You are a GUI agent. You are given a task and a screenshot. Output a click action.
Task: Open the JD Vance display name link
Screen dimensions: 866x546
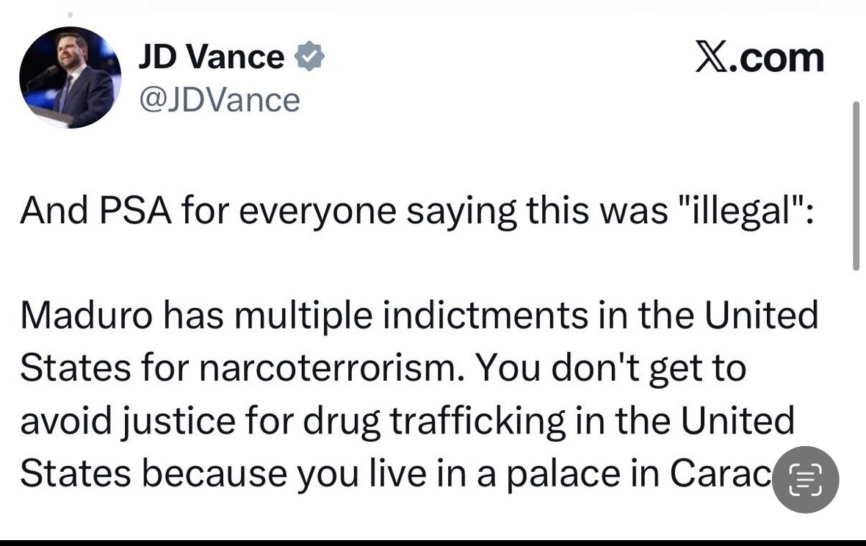coord(212,57)
